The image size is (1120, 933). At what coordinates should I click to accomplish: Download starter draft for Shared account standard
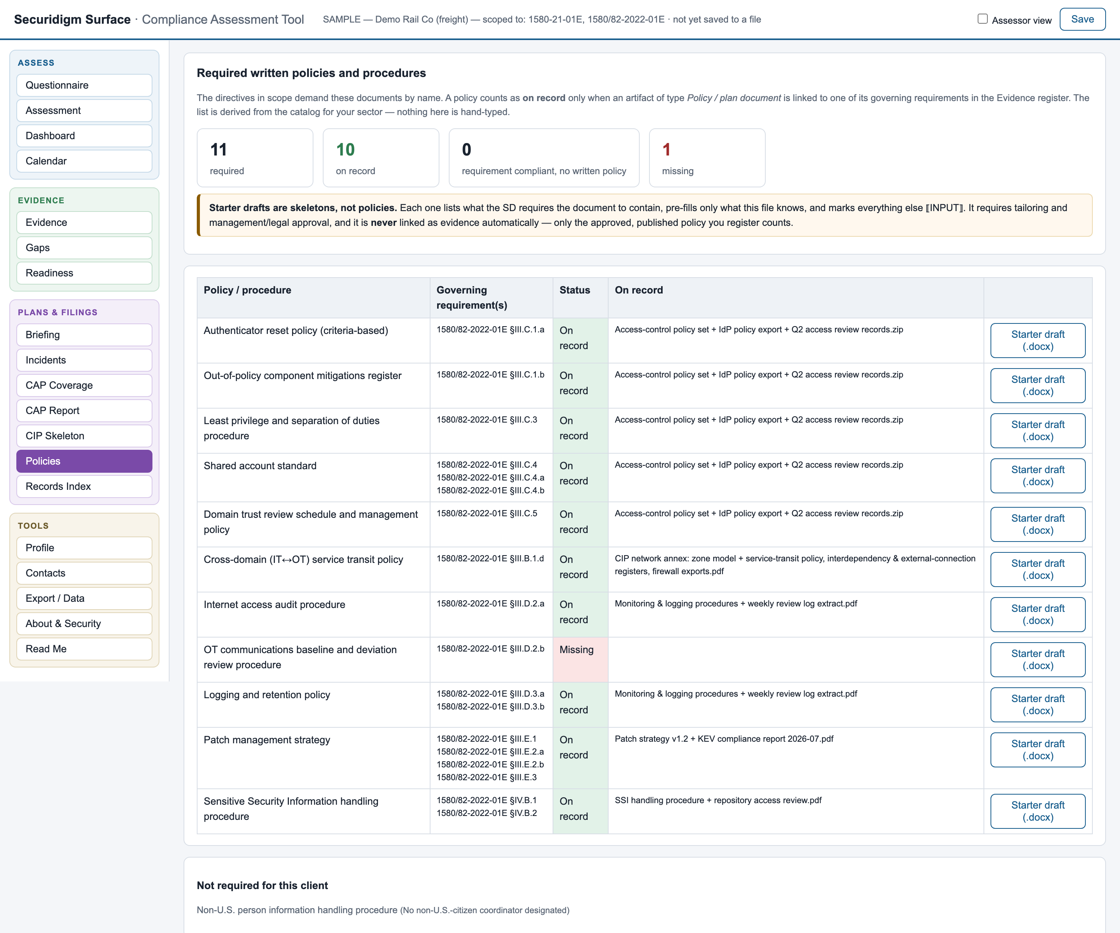pyautogui.click(x=1037, y=475)
